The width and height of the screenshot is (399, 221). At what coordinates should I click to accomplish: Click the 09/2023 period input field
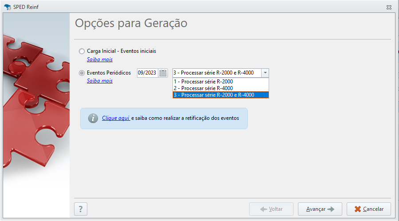tap(147, 73)
